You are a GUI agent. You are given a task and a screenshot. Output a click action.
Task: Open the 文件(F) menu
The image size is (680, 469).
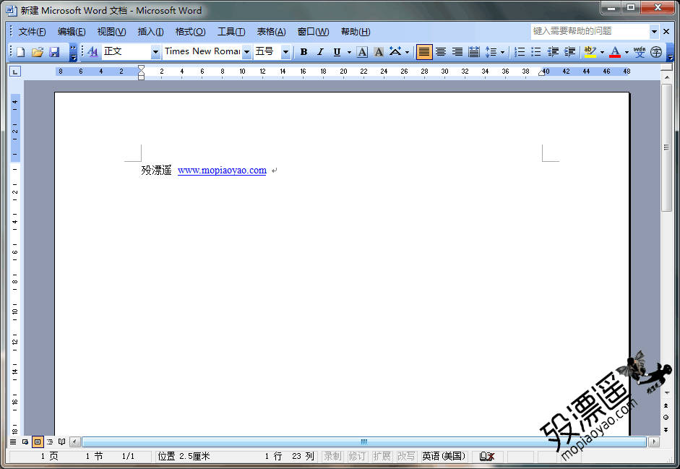click(32, 32)
